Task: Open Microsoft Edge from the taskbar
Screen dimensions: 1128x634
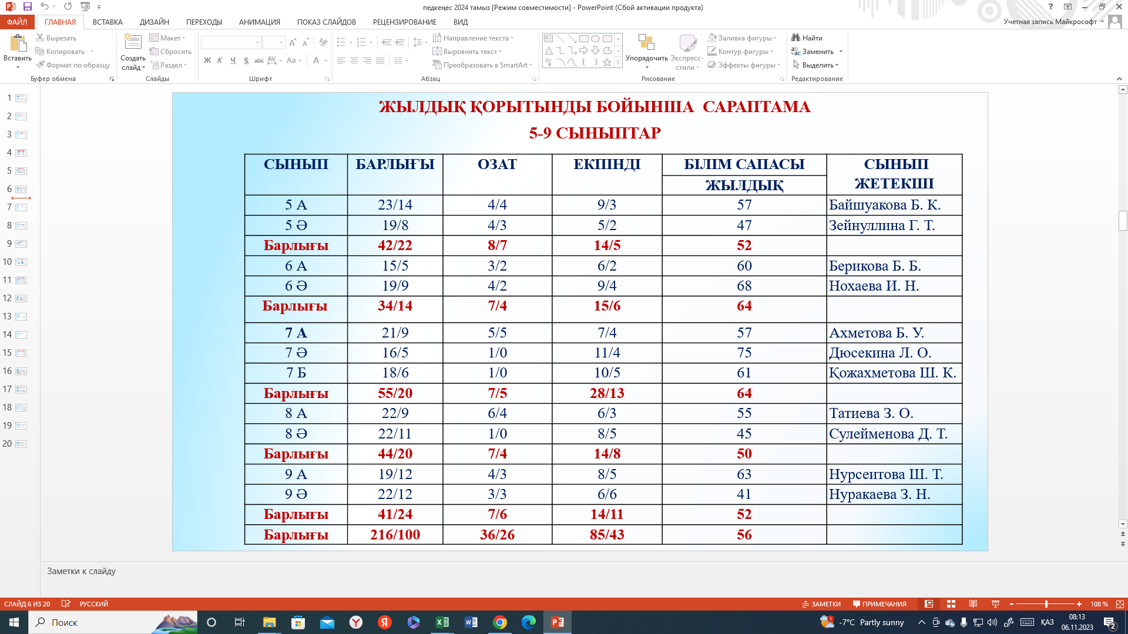Action: pos(529,622)
